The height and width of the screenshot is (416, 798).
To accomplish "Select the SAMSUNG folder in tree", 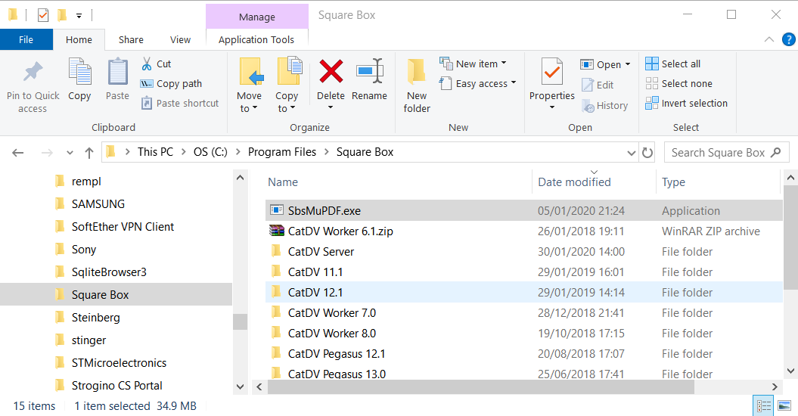I will coord(98,203).
